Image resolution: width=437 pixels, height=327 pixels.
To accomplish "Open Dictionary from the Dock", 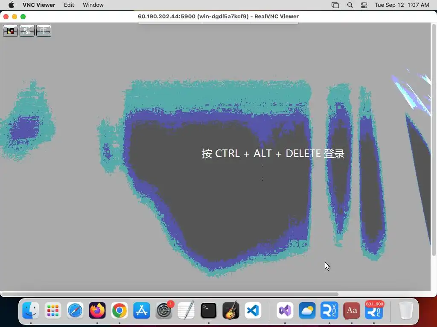I will click(x=352, y=310).
